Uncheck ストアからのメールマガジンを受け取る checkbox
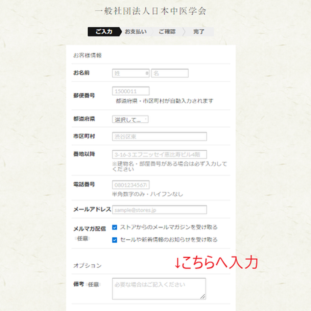 (x=115, y=227)
